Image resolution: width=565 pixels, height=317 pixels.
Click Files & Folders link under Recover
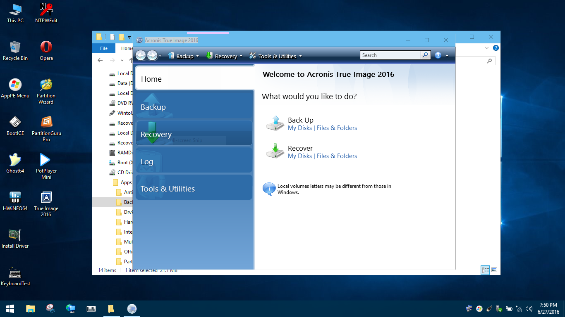[337, 156]
